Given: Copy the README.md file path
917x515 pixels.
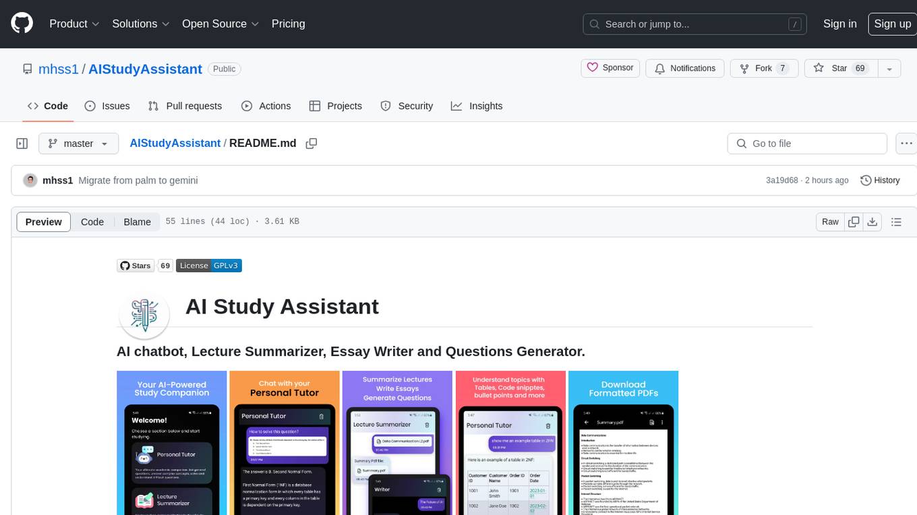Looking at the screenshot, I should 312,144.
